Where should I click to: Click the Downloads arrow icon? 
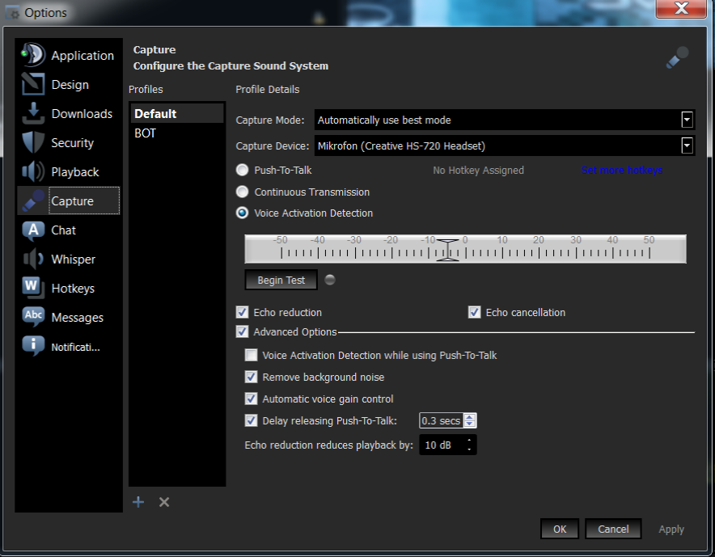(x=33, y=113)
